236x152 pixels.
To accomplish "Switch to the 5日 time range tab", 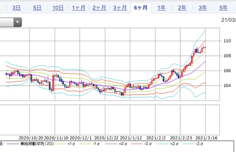I will coord(37,8).
